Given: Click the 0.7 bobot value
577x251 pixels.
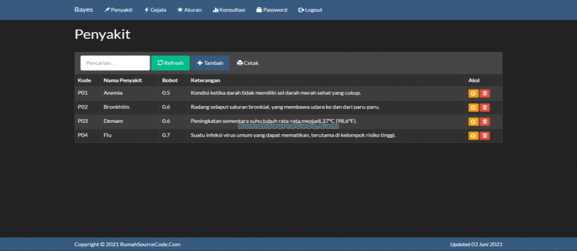Looking at the screenshot, I should 166,135.
